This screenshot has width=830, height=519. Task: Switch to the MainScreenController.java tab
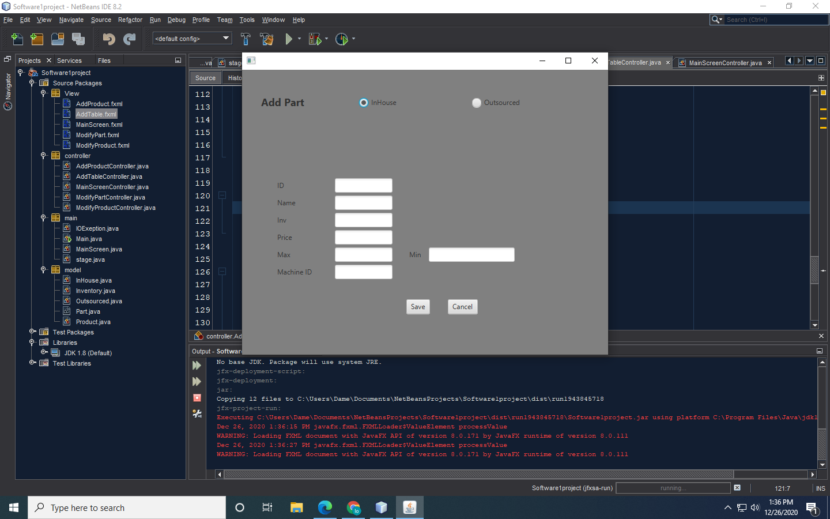point(723,62)
